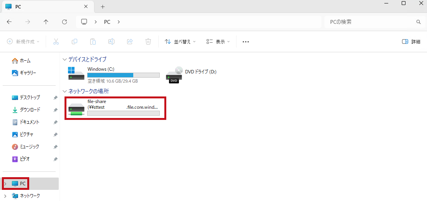Go back with the left arrow button
427x201 pixels.
pos(9,22)
